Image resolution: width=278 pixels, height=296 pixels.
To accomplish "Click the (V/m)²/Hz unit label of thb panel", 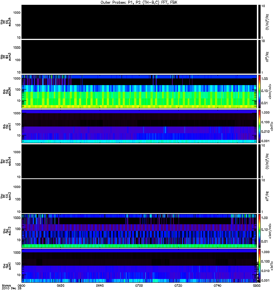I will (x=267, y=22).
